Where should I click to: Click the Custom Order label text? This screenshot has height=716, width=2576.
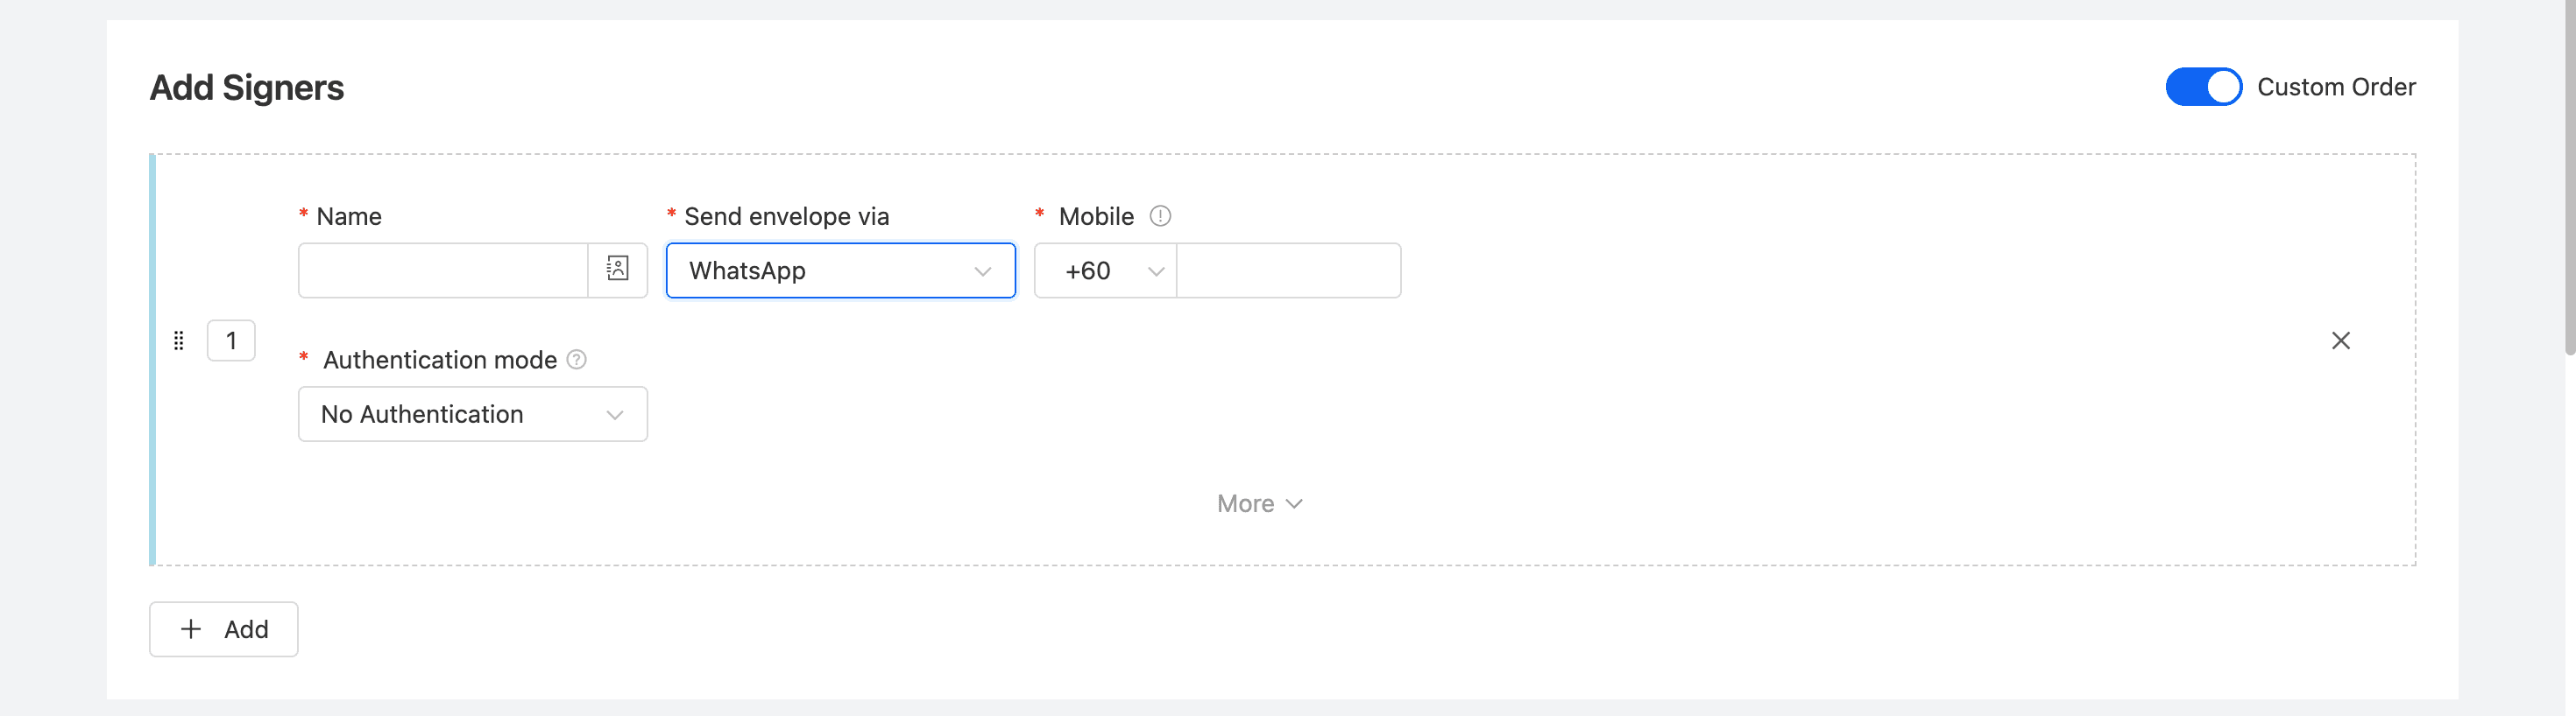coord(2336,87)
